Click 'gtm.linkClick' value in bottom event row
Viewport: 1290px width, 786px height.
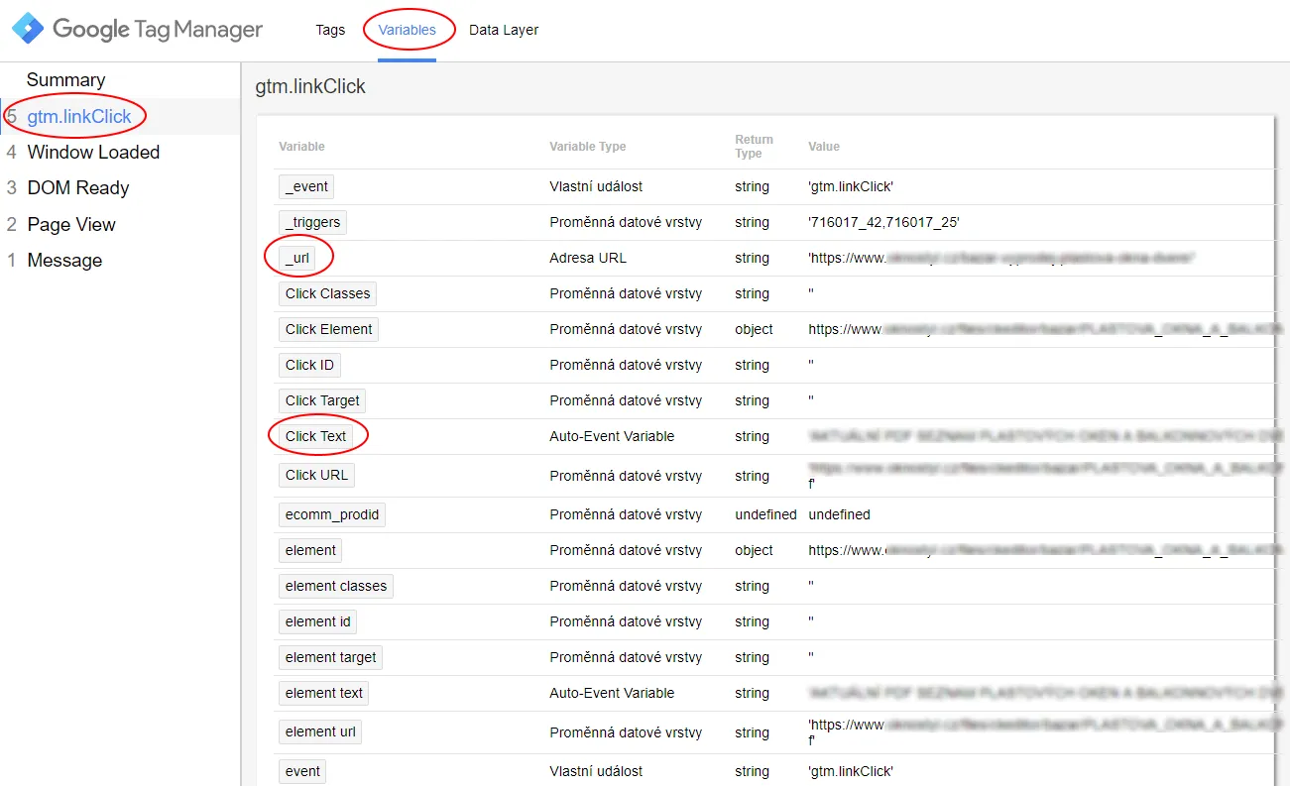pos(851,771)
